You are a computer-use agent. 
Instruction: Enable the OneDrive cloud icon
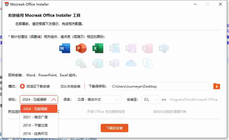click(131, 63)
